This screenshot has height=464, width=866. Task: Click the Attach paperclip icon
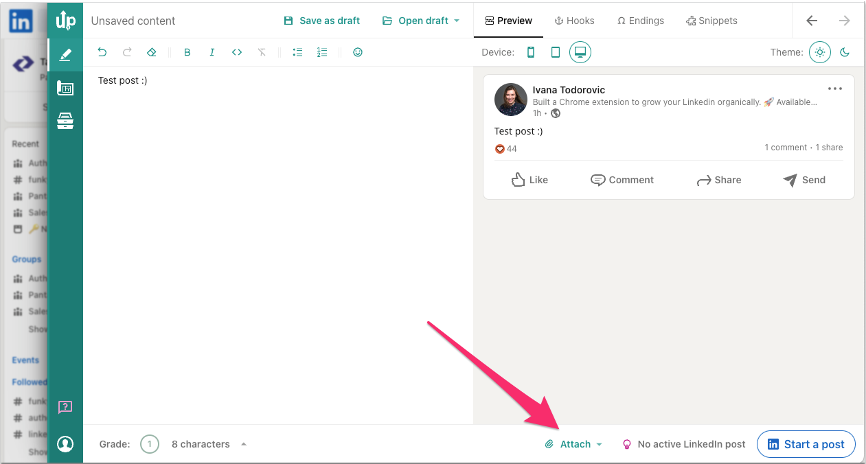coord(549,444)
